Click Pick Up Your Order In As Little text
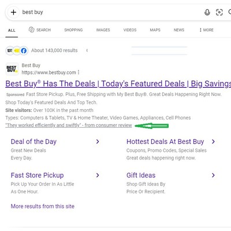 [x=42, y=184]
